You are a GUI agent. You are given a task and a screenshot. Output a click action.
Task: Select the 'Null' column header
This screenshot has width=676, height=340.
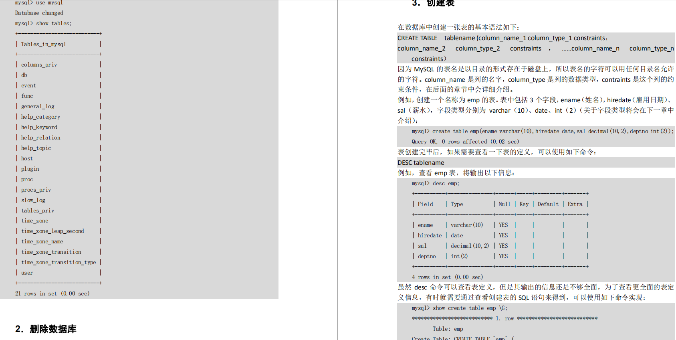point(504,204)
